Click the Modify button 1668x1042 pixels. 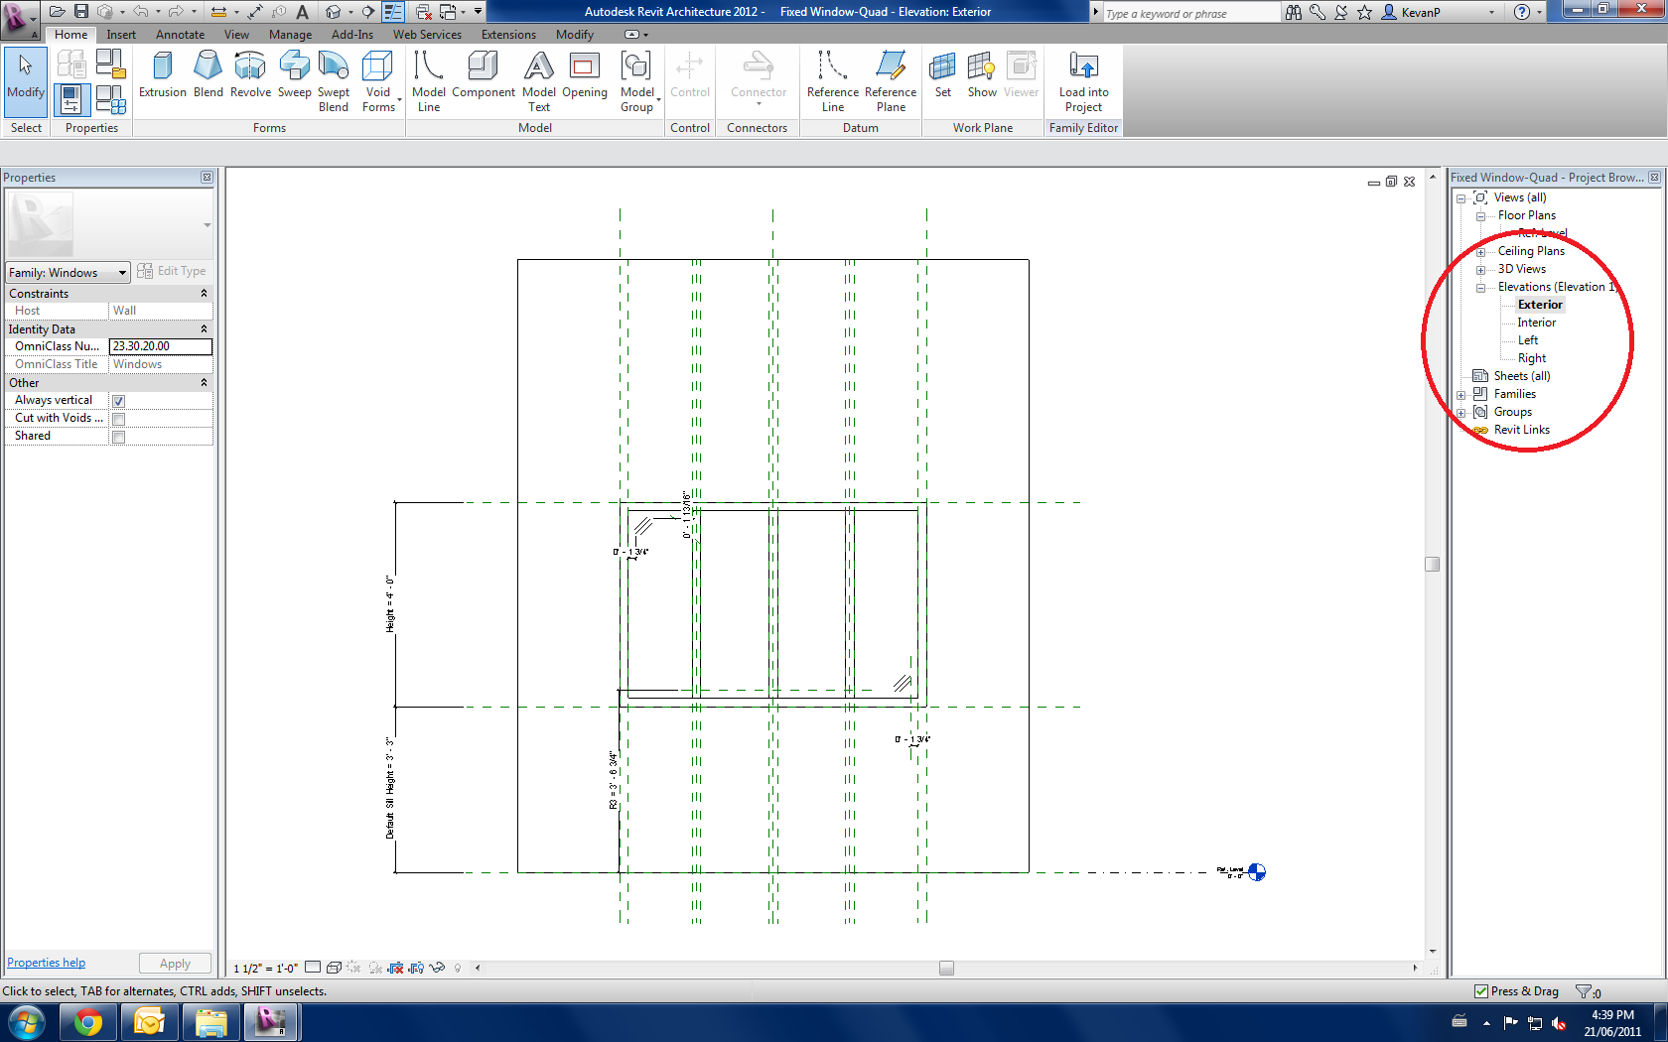point(26,81)
